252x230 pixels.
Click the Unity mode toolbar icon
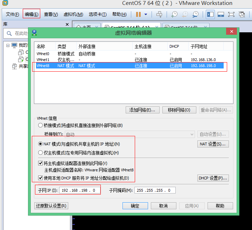242,14
